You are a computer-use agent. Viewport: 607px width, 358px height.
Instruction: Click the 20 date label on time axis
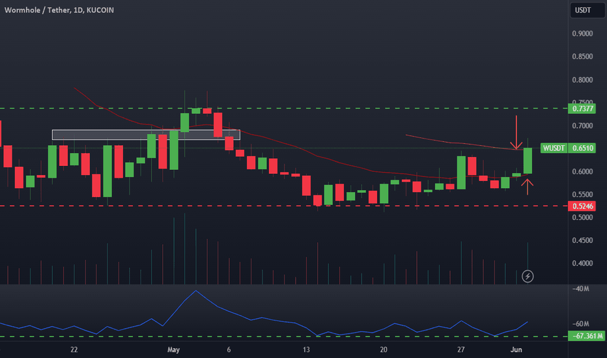click(x=384, y=350)
